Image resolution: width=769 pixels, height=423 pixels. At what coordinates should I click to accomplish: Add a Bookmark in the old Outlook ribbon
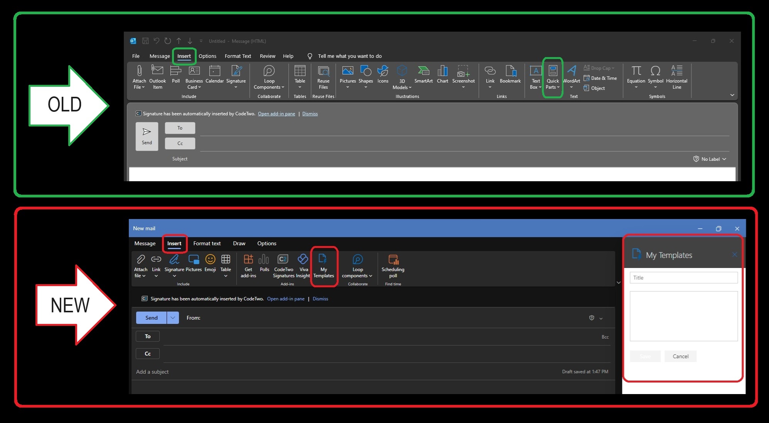(x=510, y=74)
